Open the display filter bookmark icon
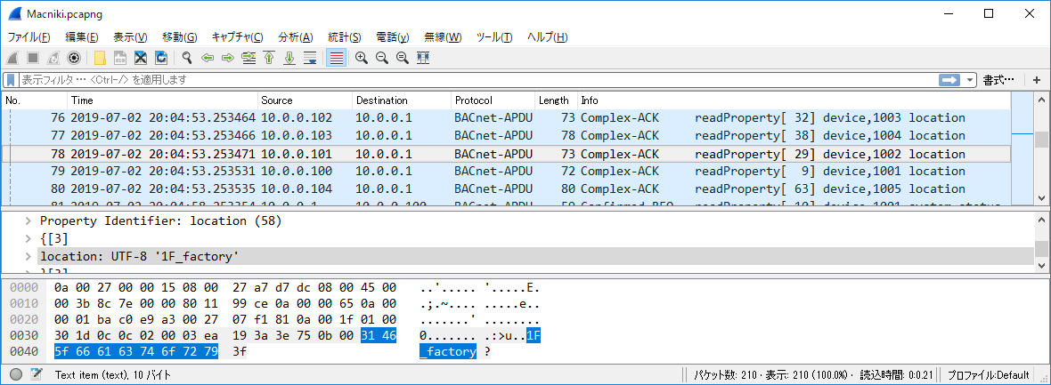Image resolution: width=1051 pixels, height=385 pixels. coord(11,80)
